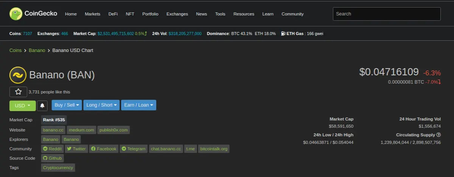The image size is (454, 177).
Task: Click the global market cap value
Action: click(116, 34)
